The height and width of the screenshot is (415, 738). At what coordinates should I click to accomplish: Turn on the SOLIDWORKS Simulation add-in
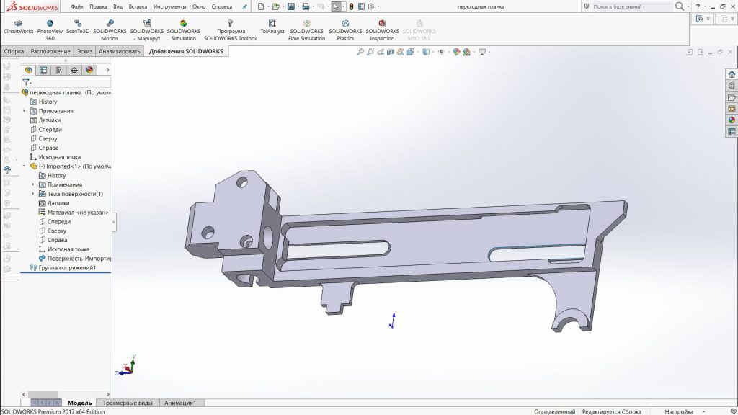click(x=184, y=30)
